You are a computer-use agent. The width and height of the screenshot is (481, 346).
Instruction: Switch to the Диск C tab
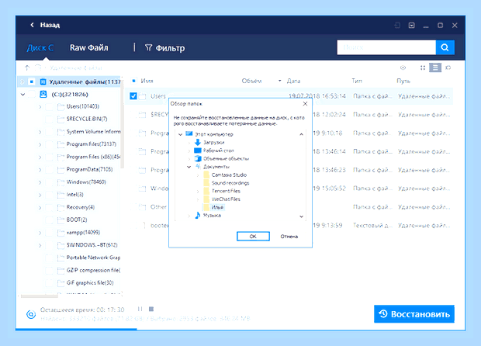pos(40,48)
